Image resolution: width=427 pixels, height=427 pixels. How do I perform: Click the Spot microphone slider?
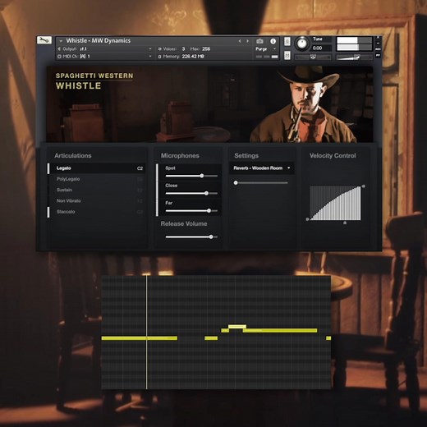pos(191,176)
